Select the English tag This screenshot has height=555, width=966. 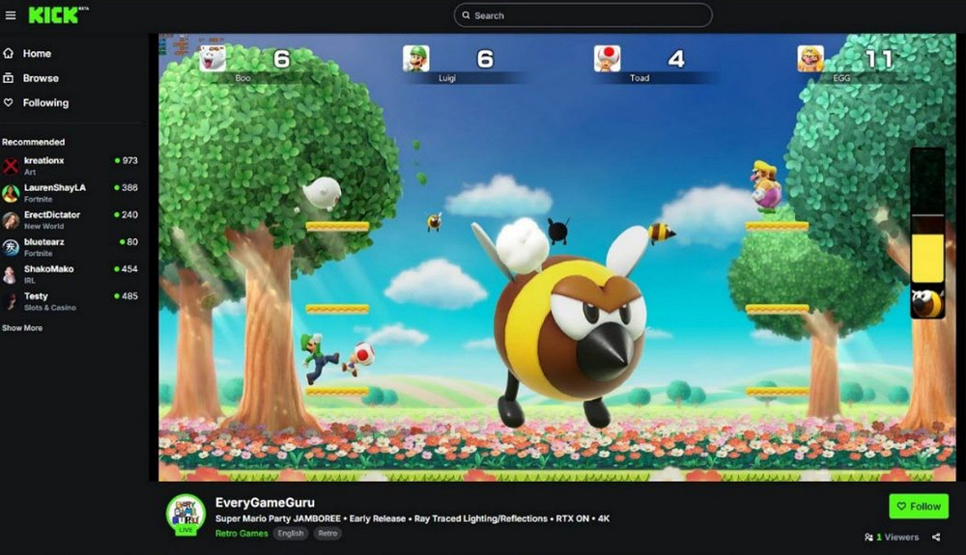[x=290, y=533]
